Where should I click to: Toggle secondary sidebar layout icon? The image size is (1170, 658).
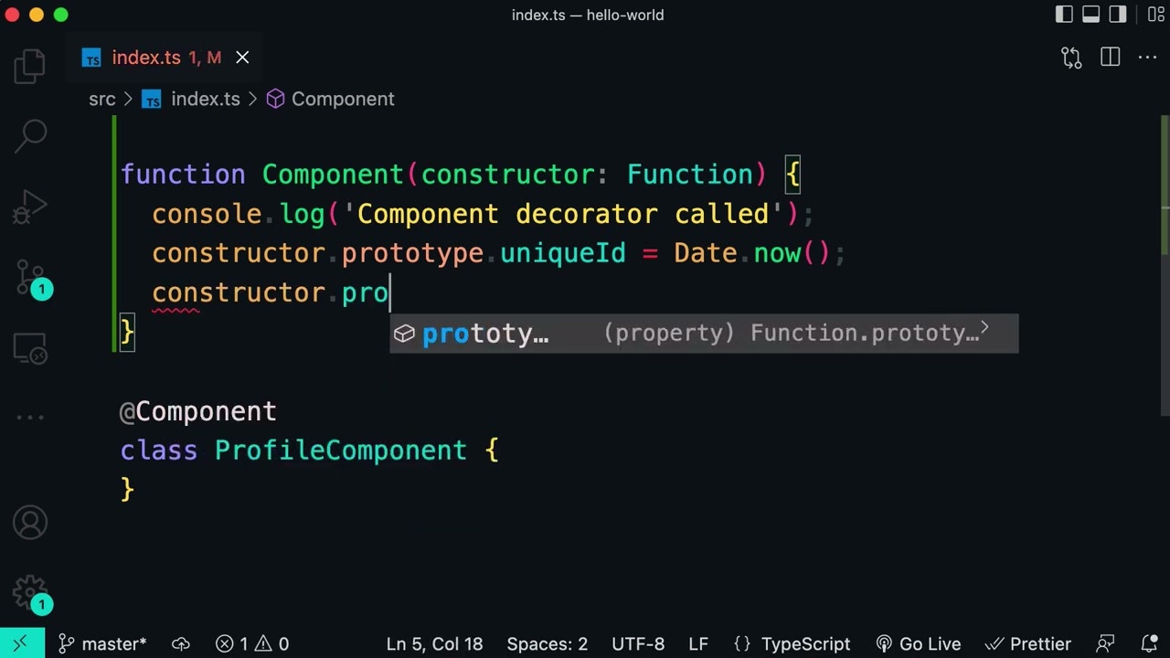[1118, 15]
